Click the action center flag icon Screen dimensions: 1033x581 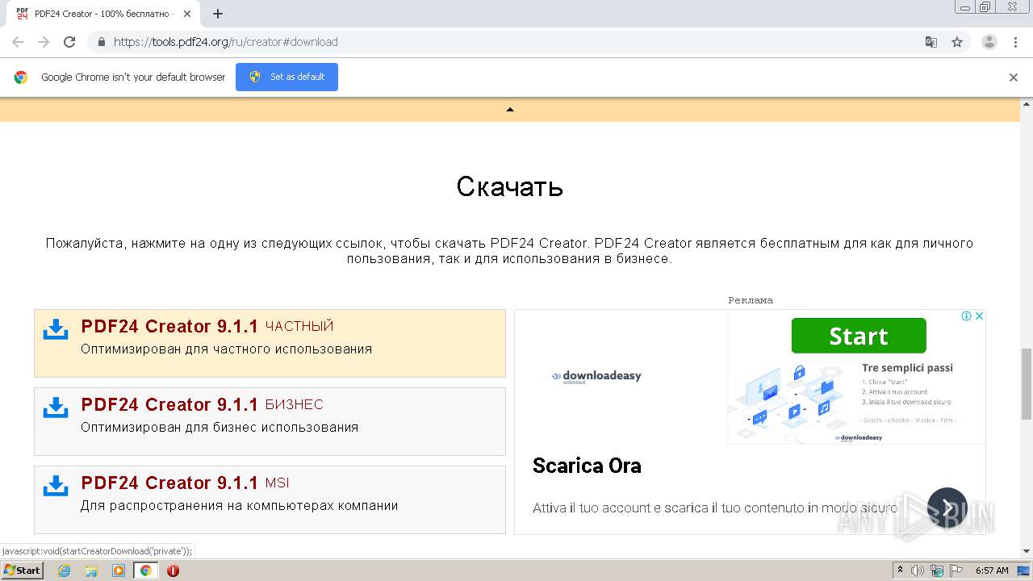955,571
